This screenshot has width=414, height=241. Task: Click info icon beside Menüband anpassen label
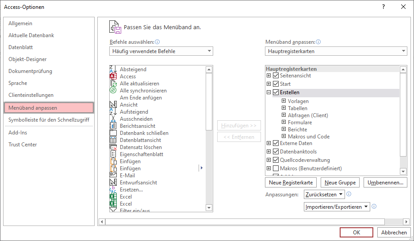point(318,42)
